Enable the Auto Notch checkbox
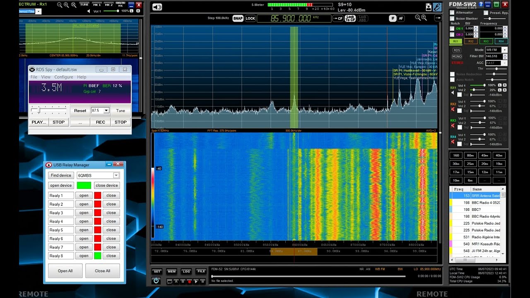Image resolution: width=530 pixels, height=298 pixels. click(x=452, y=79)
